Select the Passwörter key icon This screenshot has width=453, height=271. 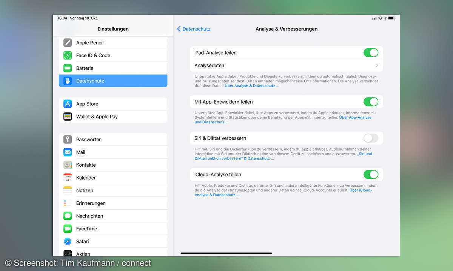pyautogui.click(x=68, y=139)
